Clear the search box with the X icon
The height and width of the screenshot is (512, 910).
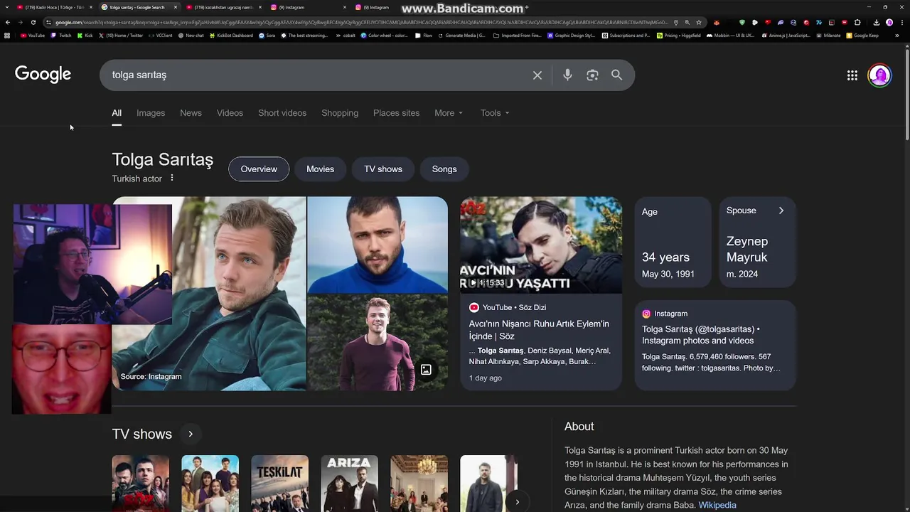click(x=537, y=75)
